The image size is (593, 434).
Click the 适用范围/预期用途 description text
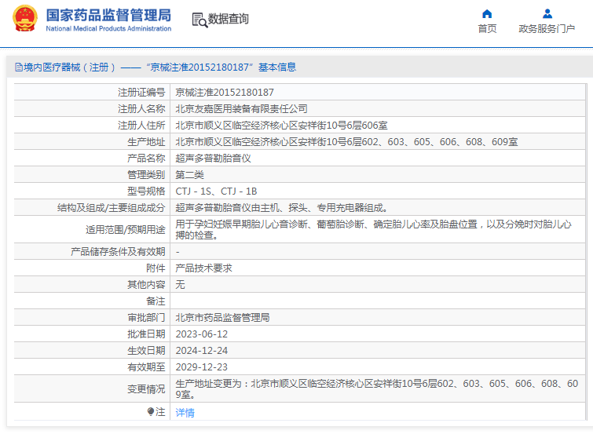373,229
